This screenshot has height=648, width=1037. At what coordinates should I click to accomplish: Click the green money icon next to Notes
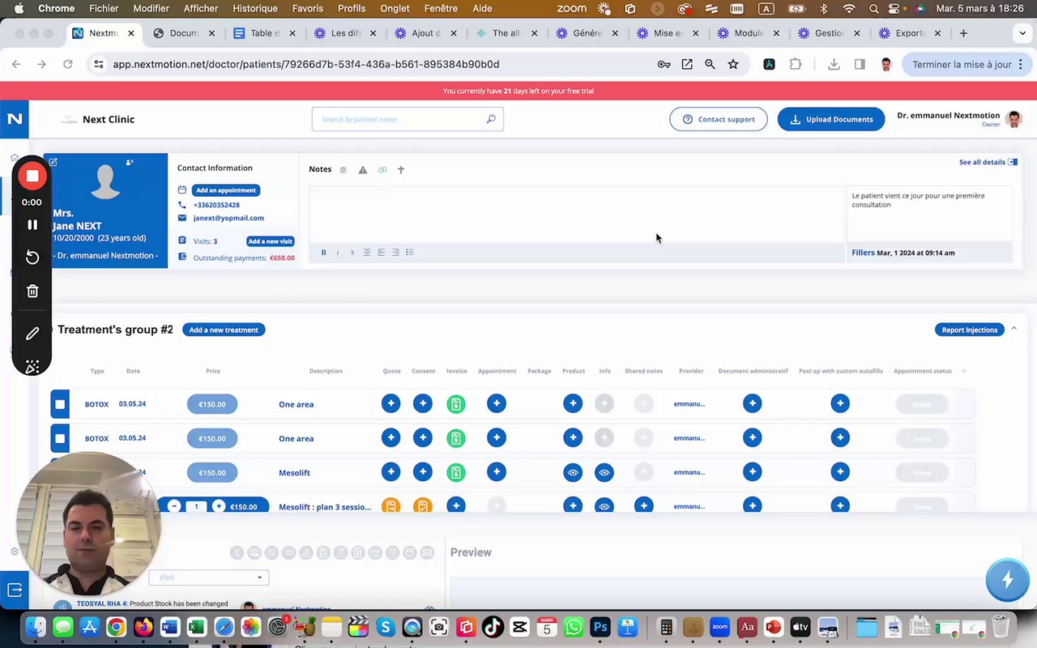382,170
